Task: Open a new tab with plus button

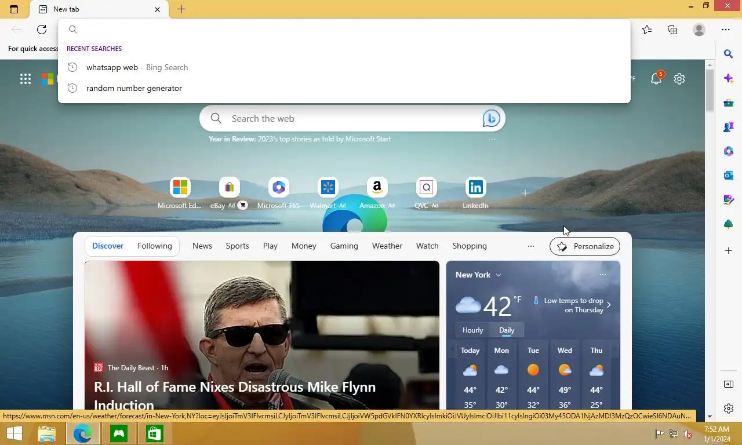Action: pyautogui.click(x=181, y=9)
